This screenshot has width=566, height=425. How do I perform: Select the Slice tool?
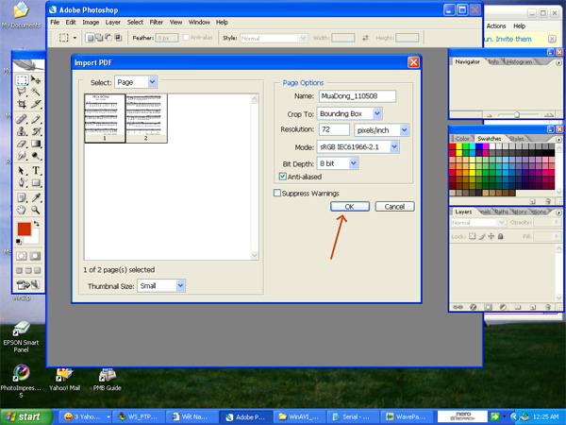coord(36,104)
